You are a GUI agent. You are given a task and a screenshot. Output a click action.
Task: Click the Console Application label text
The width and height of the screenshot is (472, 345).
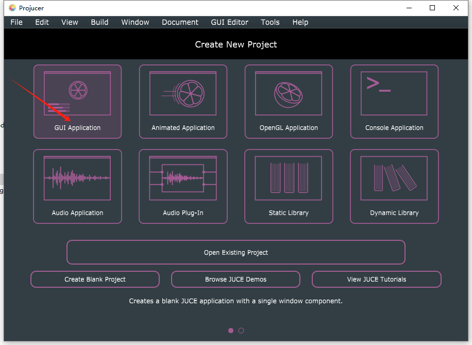click(x=394, y=128)
